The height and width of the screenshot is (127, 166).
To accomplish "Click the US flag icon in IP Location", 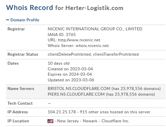I will click(x=50, y=121).
